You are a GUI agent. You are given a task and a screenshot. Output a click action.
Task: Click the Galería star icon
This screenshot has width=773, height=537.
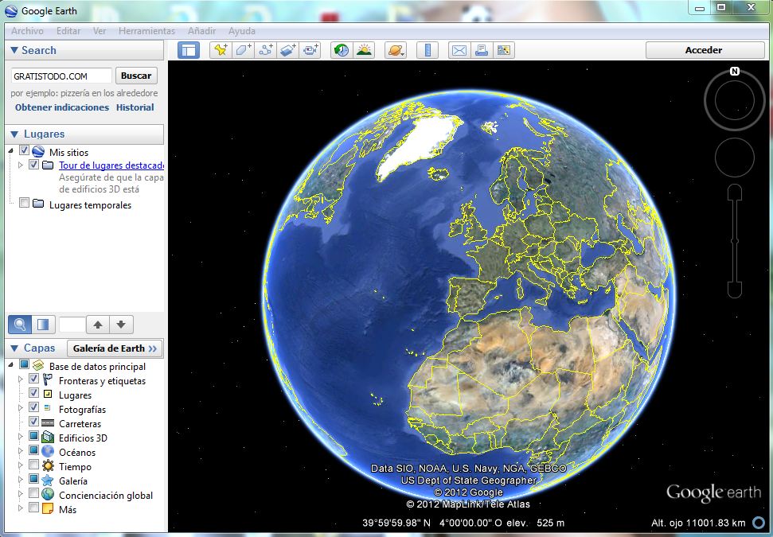[x=48, y=480]
